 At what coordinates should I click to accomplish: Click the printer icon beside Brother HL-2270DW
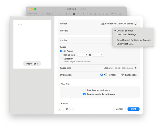(103, 24)
